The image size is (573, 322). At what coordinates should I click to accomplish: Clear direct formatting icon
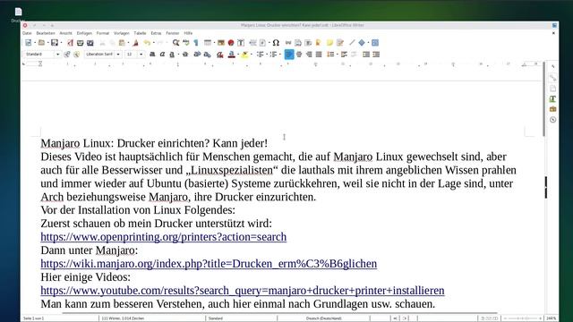[219, 55]
